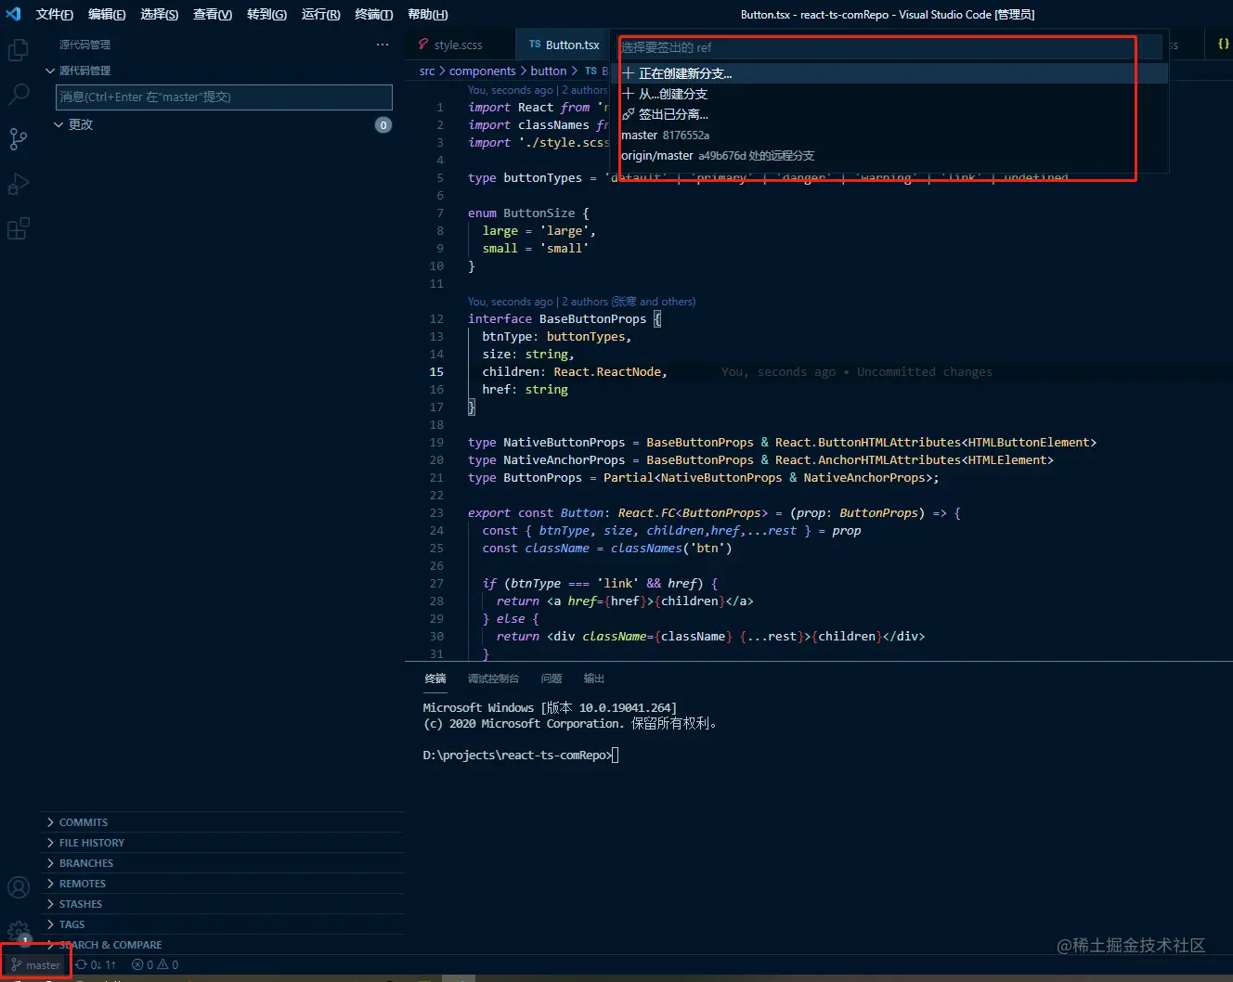1233x982 pixels.
Task: Click GitLens authors code lens above interface
Action: click(581, 302)
